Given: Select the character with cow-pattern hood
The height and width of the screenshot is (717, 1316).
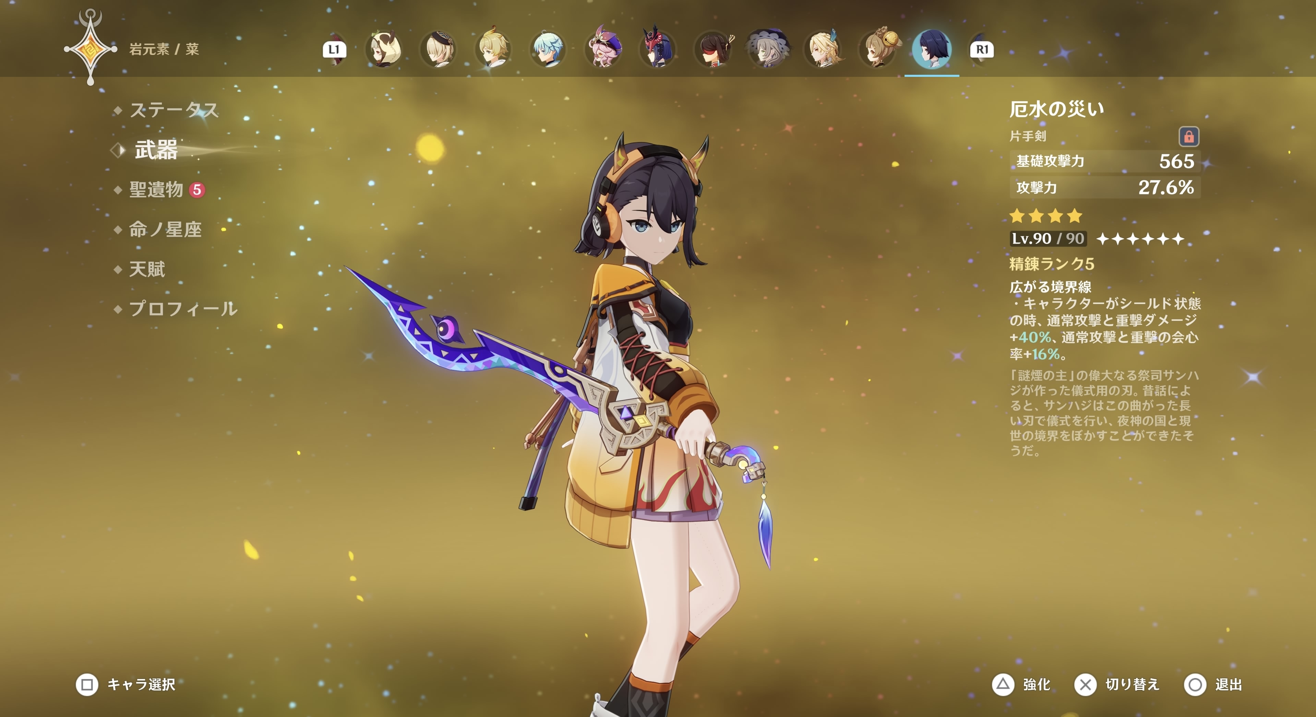Looking at the screenshot, I should tap(384, 49).
